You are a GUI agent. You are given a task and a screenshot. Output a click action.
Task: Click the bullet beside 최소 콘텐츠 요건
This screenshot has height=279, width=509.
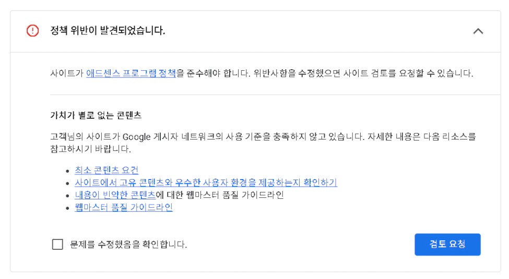[68, 171]
